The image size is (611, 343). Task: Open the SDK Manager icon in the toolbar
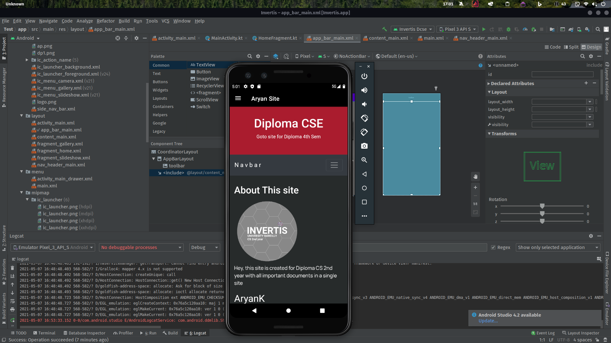[587, 29]
